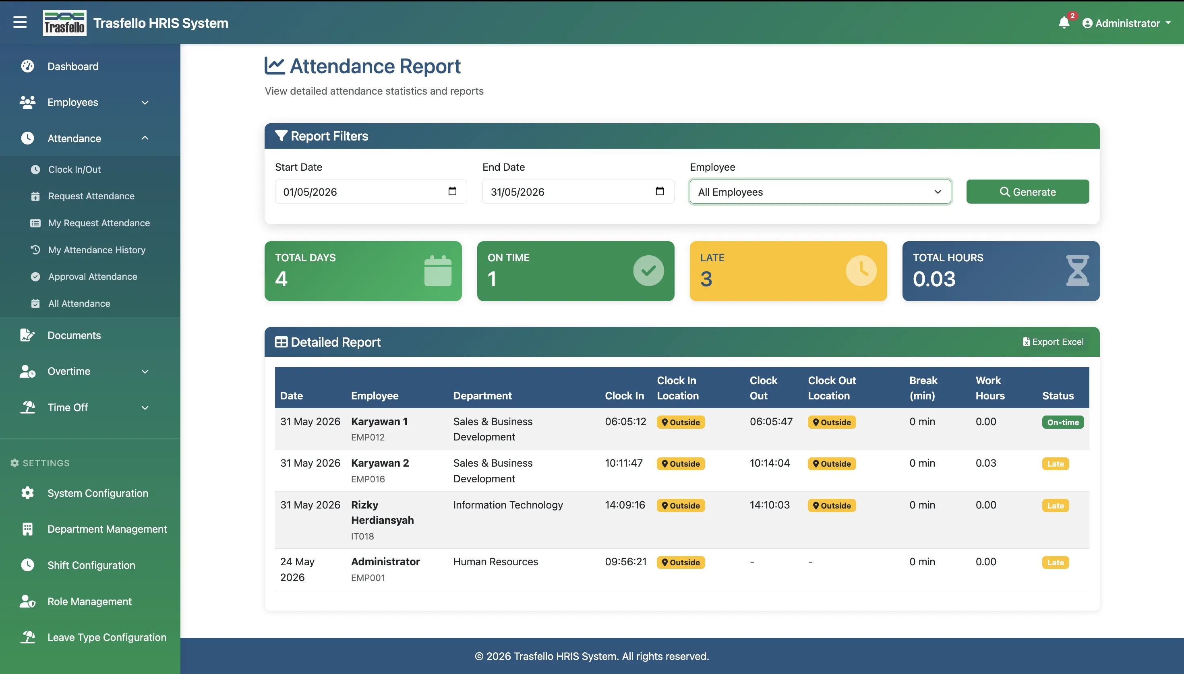
Task: Collapse the Attendance submenu chevron
Action: point(145,138)
